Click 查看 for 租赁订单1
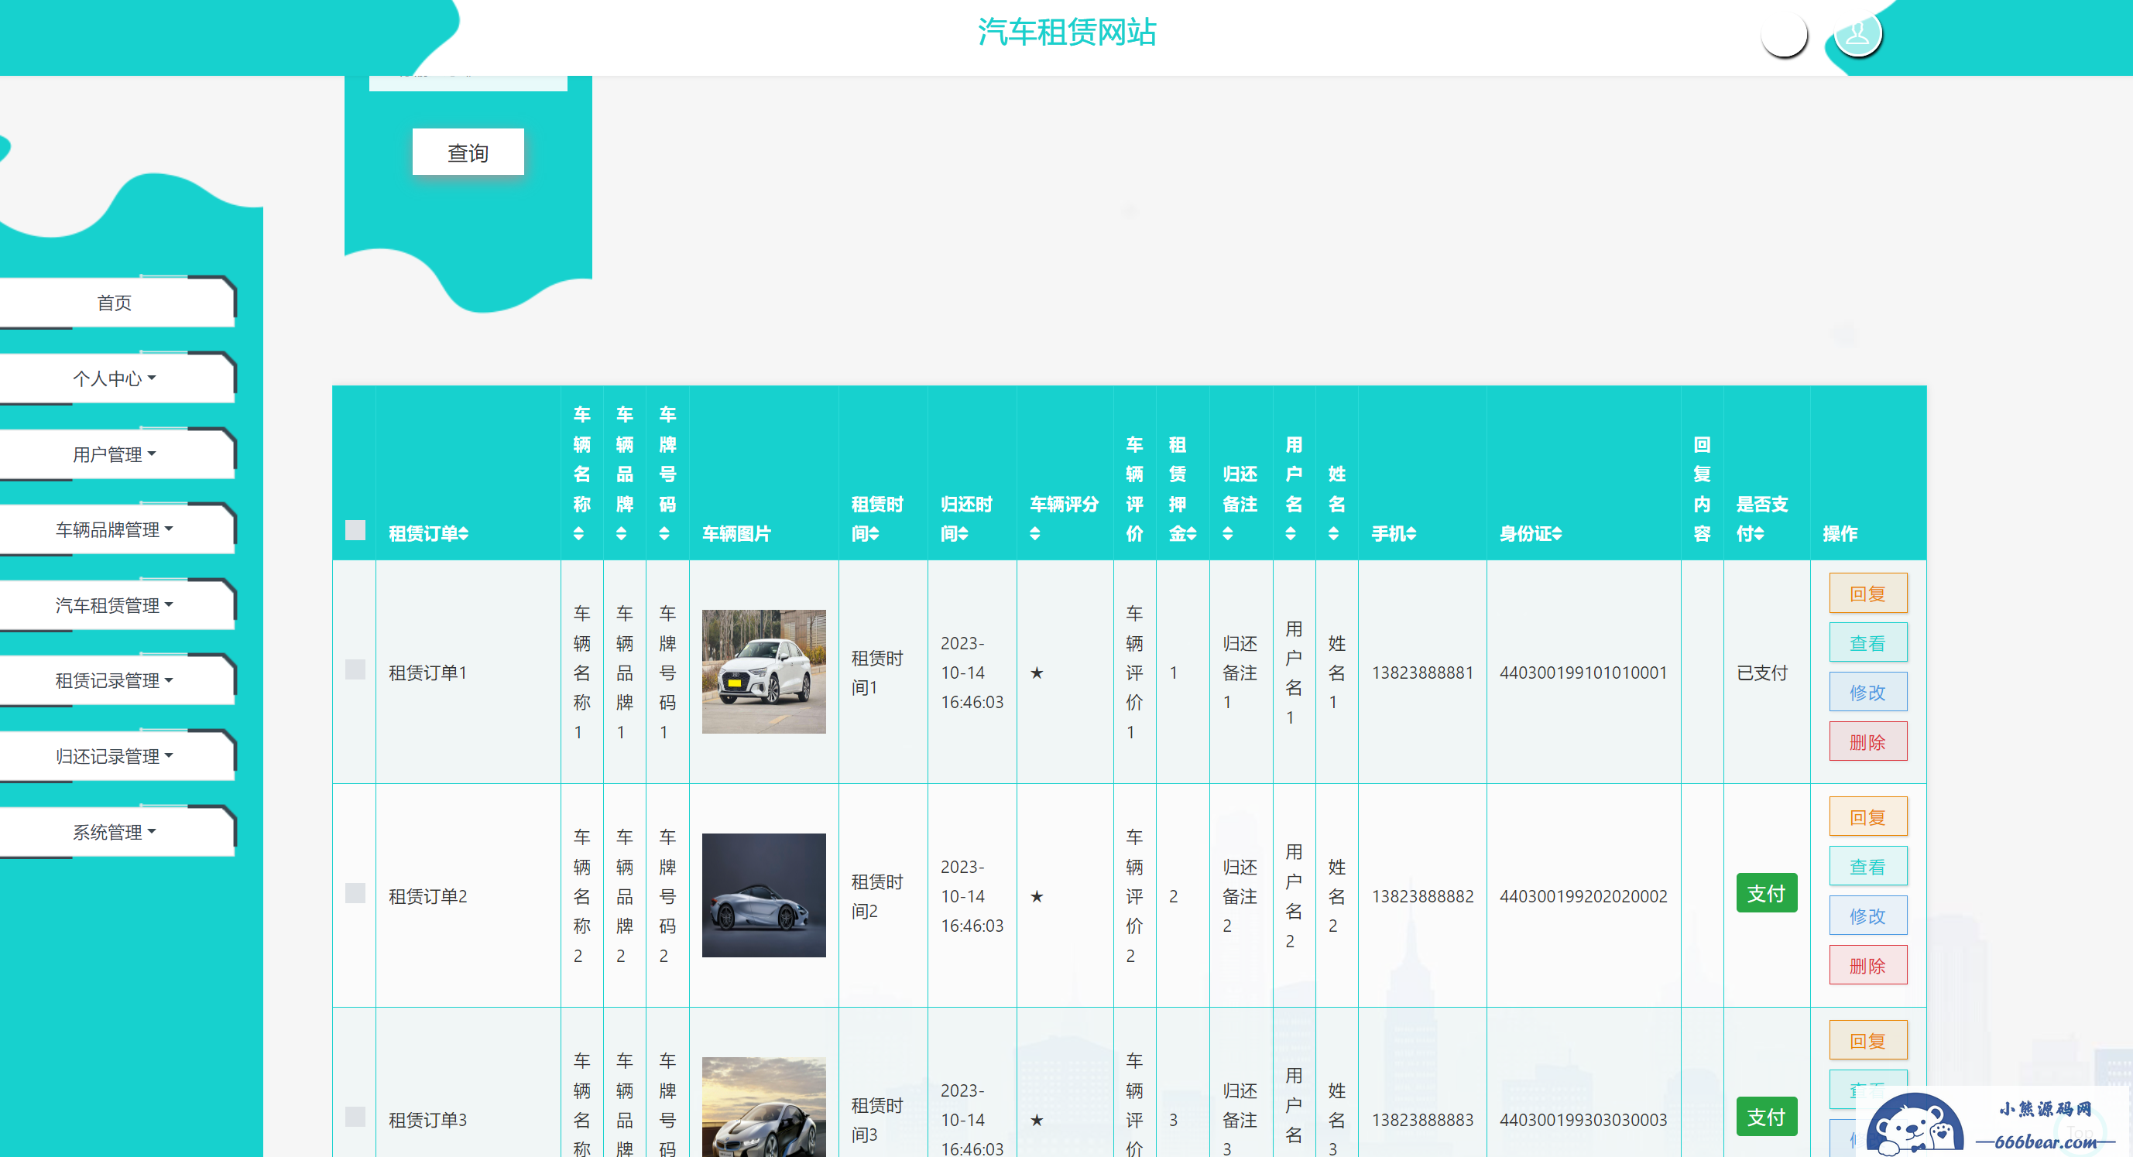Viewport: 2133px width, 1157px height. pyautogui.click(x=1868, y=643)
